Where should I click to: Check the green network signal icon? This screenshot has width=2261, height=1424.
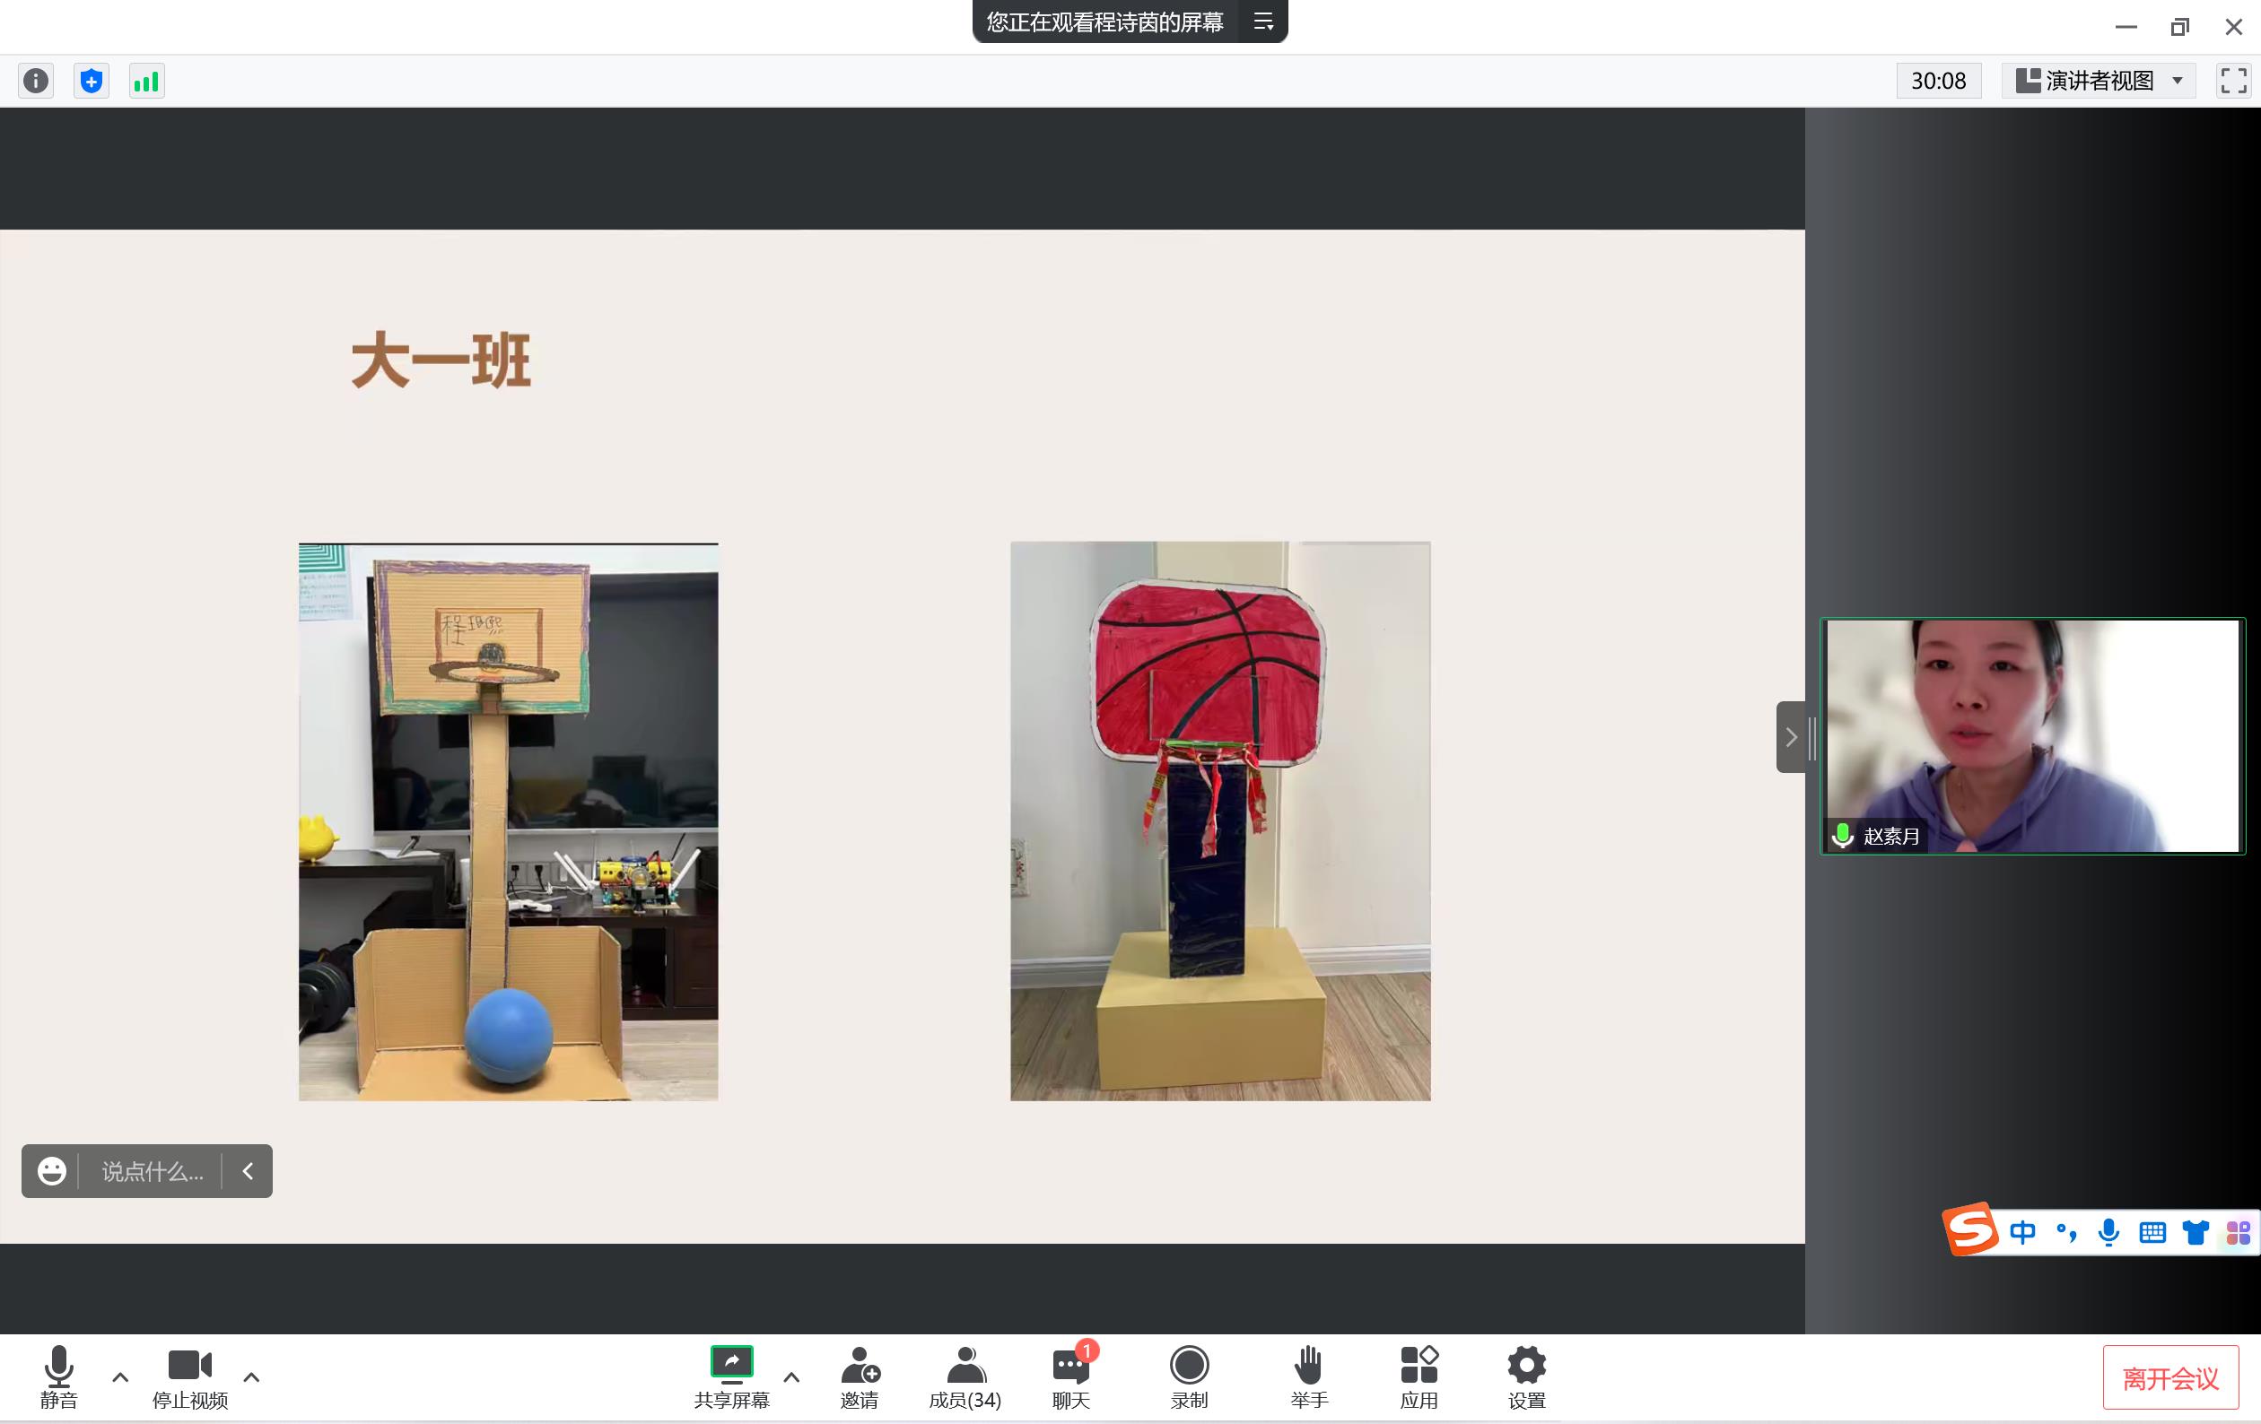click(x=146, y=81)
